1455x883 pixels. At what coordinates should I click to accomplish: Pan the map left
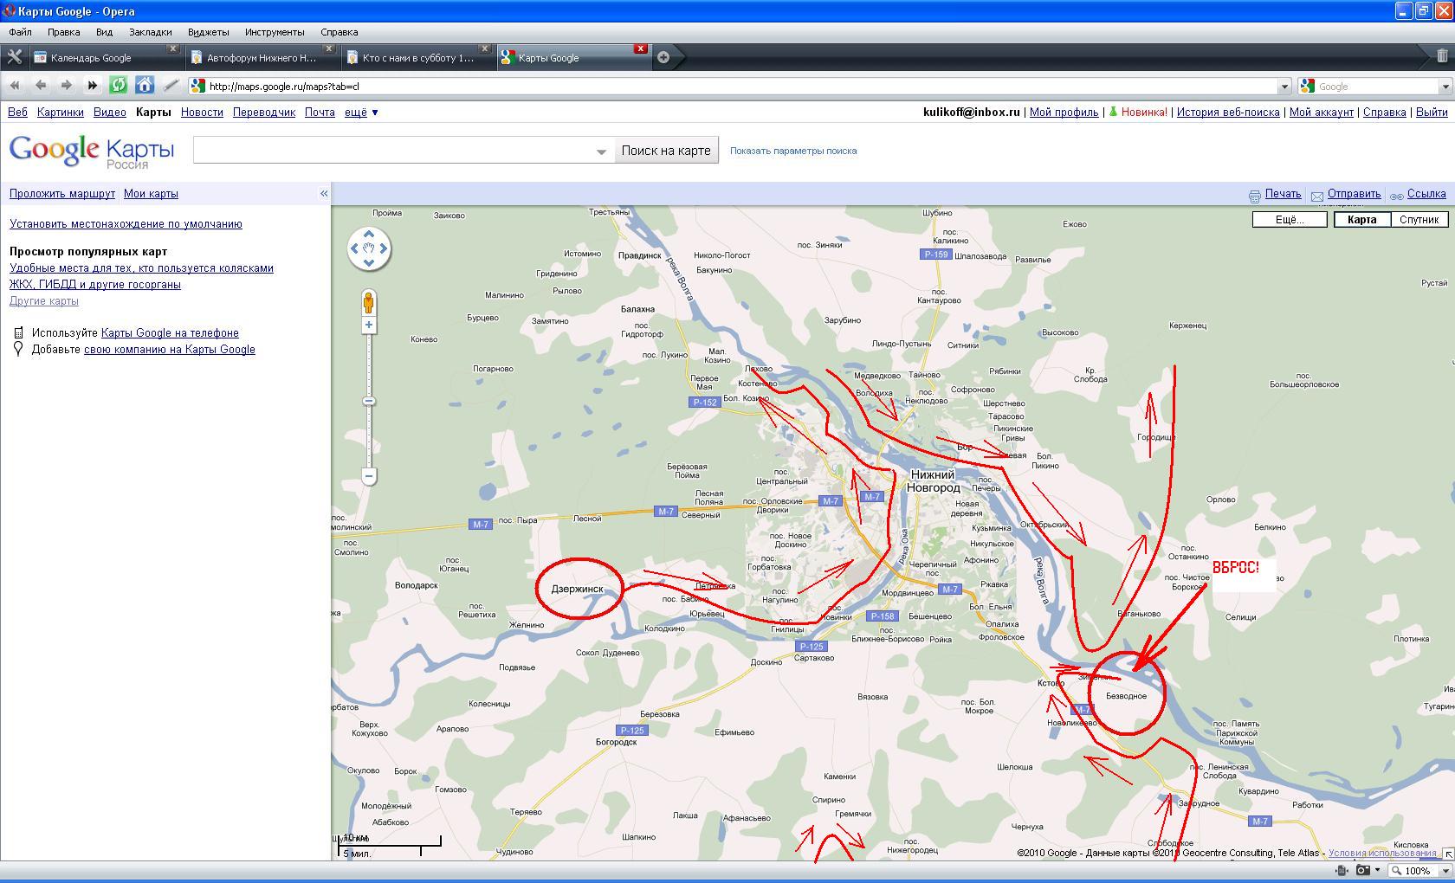[x=353, y=249]
